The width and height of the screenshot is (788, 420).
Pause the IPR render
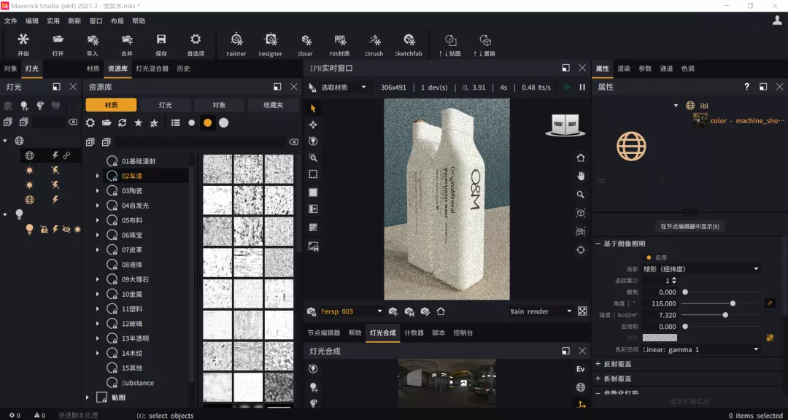point(582,87)
